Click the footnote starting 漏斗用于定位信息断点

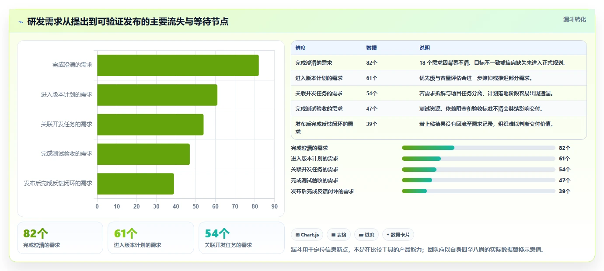coord(417,250)
